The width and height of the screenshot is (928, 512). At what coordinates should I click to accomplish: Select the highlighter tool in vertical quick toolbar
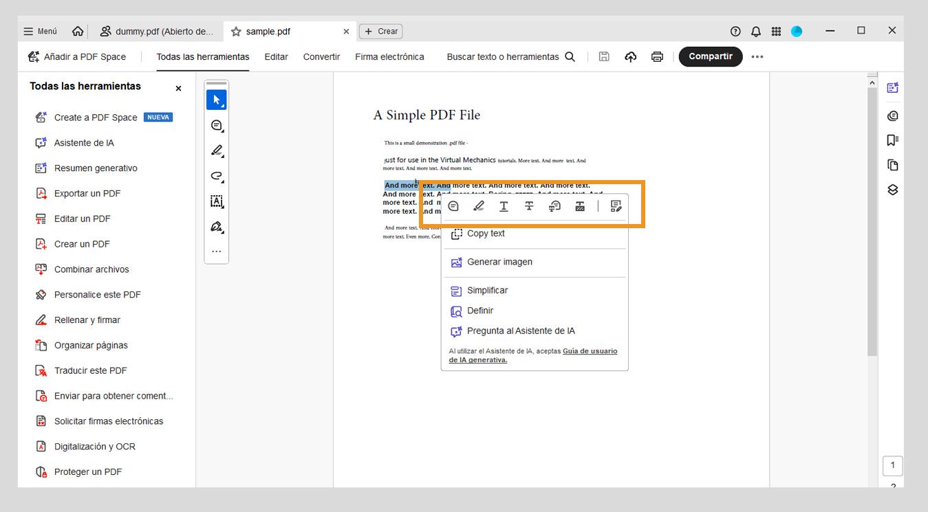(217, 151)
